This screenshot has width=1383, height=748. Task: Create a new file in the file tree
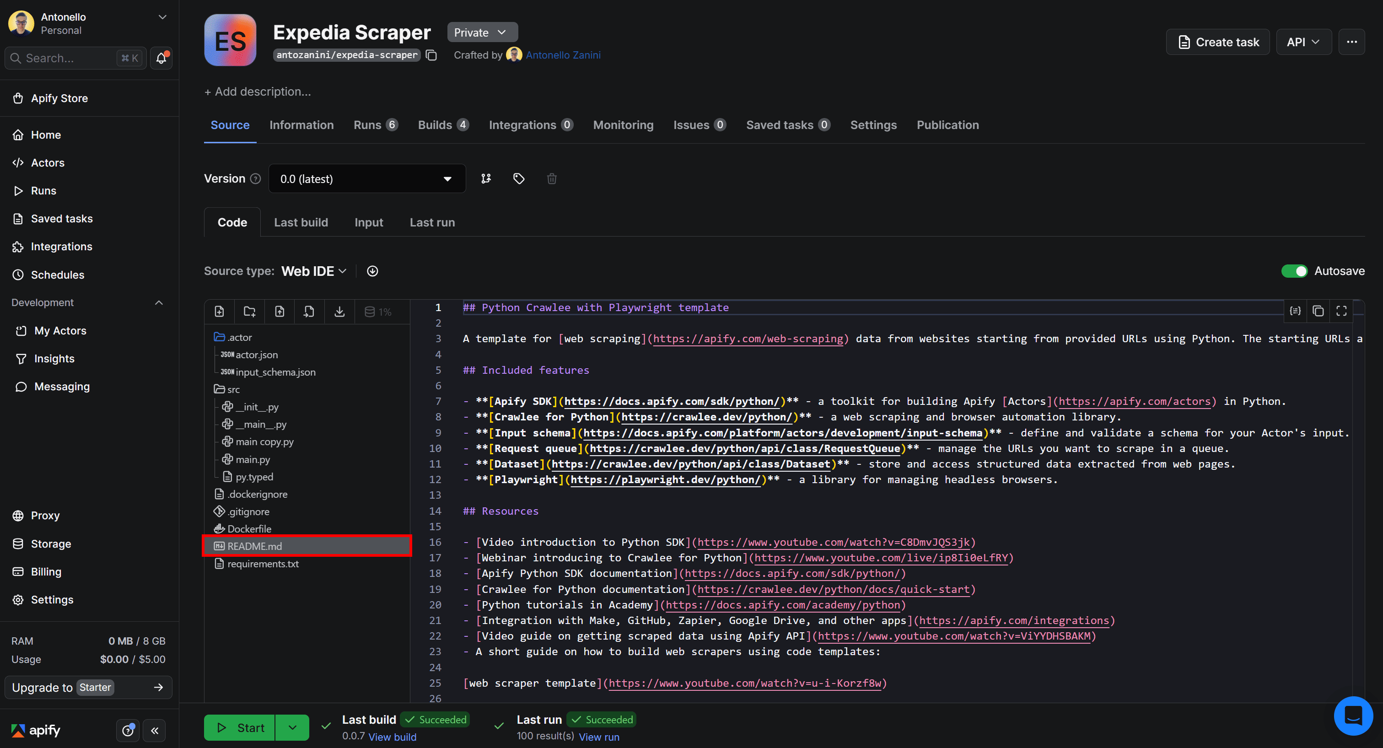point(219,311)
